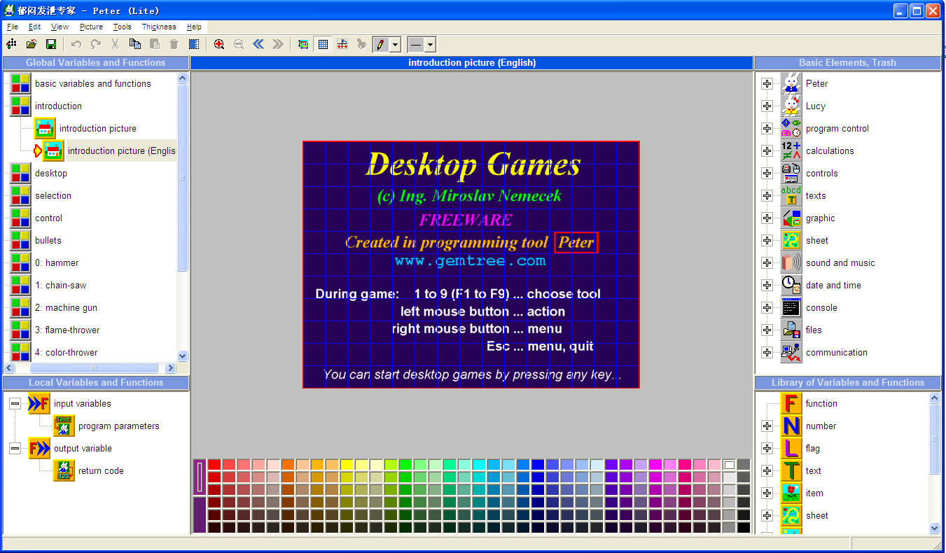The height and width of the screenshot is (553, 946).
Task: Select the 'console' element
Action: click(821, 307)
